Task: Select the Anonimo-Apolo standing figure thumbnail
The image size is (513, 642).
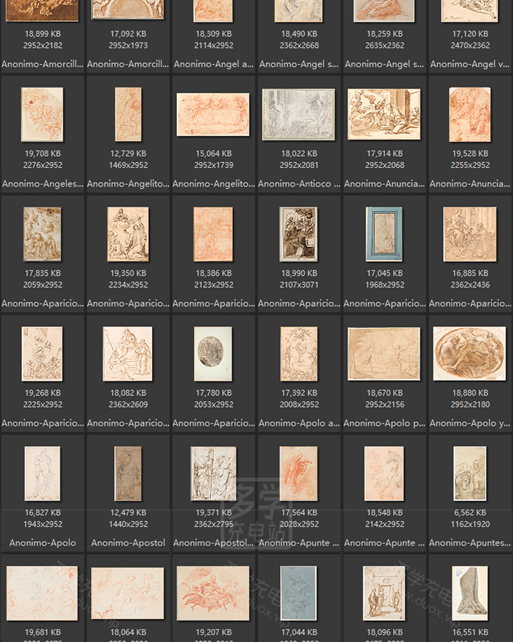Action: 42,473
